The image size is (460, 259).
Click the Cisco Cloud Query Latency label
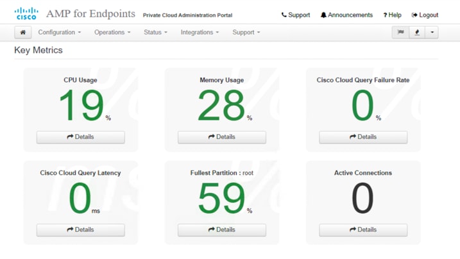coord(80,173)
